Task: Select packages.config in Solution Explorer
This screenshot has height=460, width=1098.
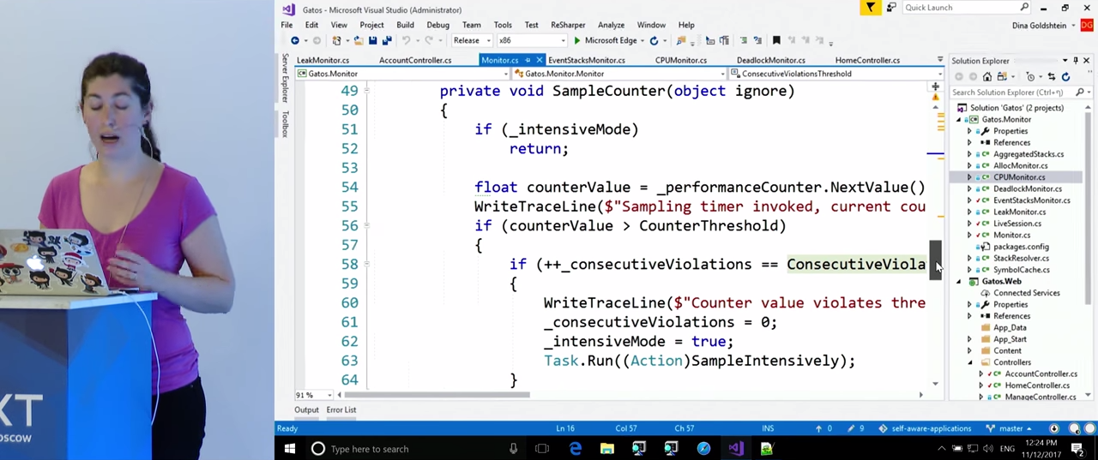Action: 1021,247
